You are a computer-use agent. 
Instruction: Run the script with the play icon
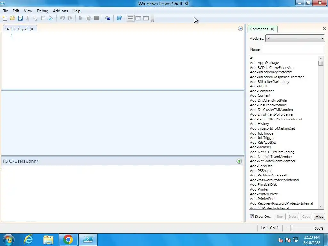[x=81, y=18]
